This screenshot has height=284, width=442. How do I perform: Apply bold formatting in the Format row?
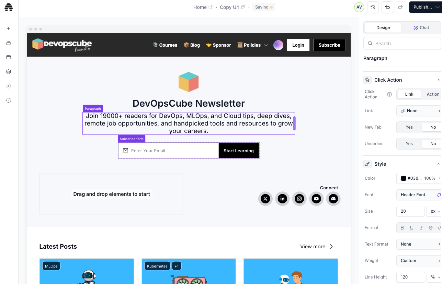tap(402, 227)
